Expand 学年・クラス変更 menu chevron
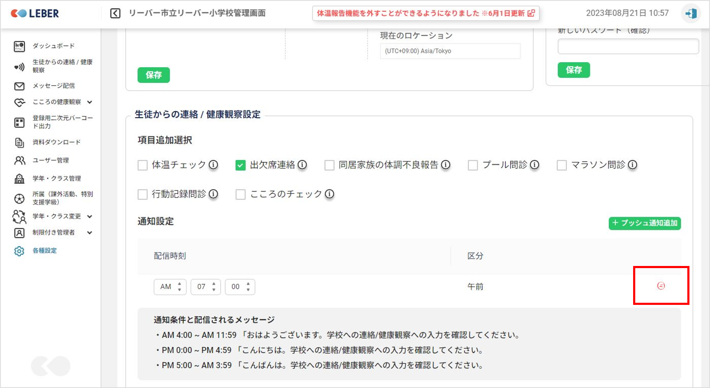710x388 pixels. [90, 216]
